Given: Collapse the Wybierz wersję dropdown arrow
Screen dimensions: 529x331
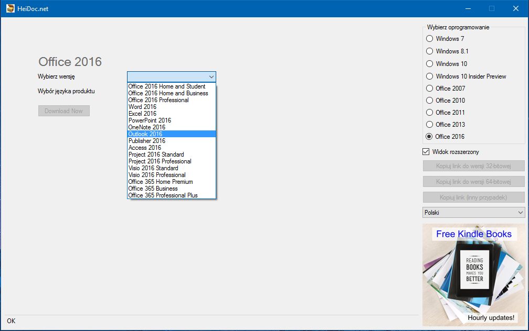Looking at the screenshot, I should pos(211,77).
